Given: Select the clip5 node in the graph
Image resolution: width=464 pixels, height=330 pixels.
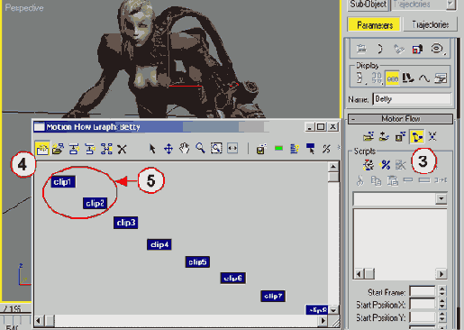Looking at the screenshot, I should click(x=197, y=261).
